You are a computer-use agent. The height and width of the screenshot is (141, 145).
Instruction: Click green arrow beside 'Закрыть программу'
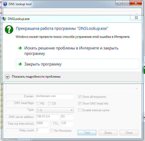tap(20, 64)
